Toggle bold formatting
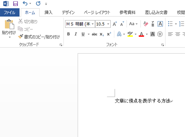185x137 pixels. [x=68, y=34]
